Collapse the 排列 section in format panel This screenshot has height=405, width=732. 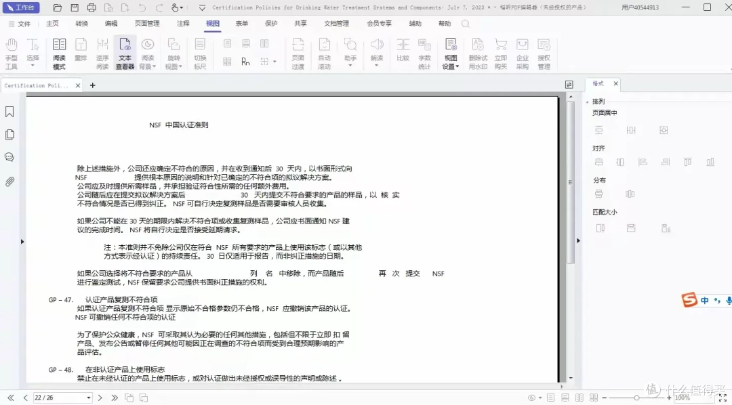(587, 102)
